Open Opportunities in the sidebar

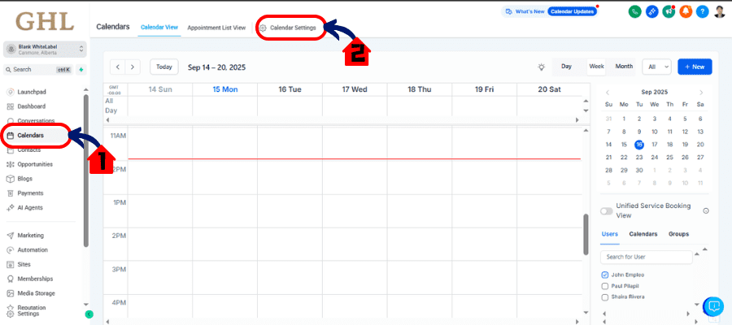[35, 165]
